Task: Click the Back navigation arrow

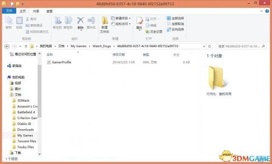Action: 7,46
